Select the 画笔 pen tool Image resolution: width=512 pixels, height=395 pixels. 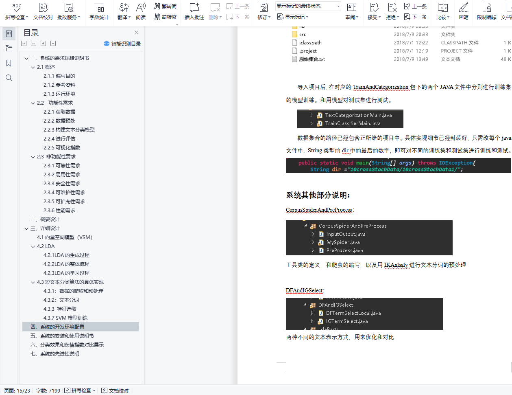click(464, 11)
